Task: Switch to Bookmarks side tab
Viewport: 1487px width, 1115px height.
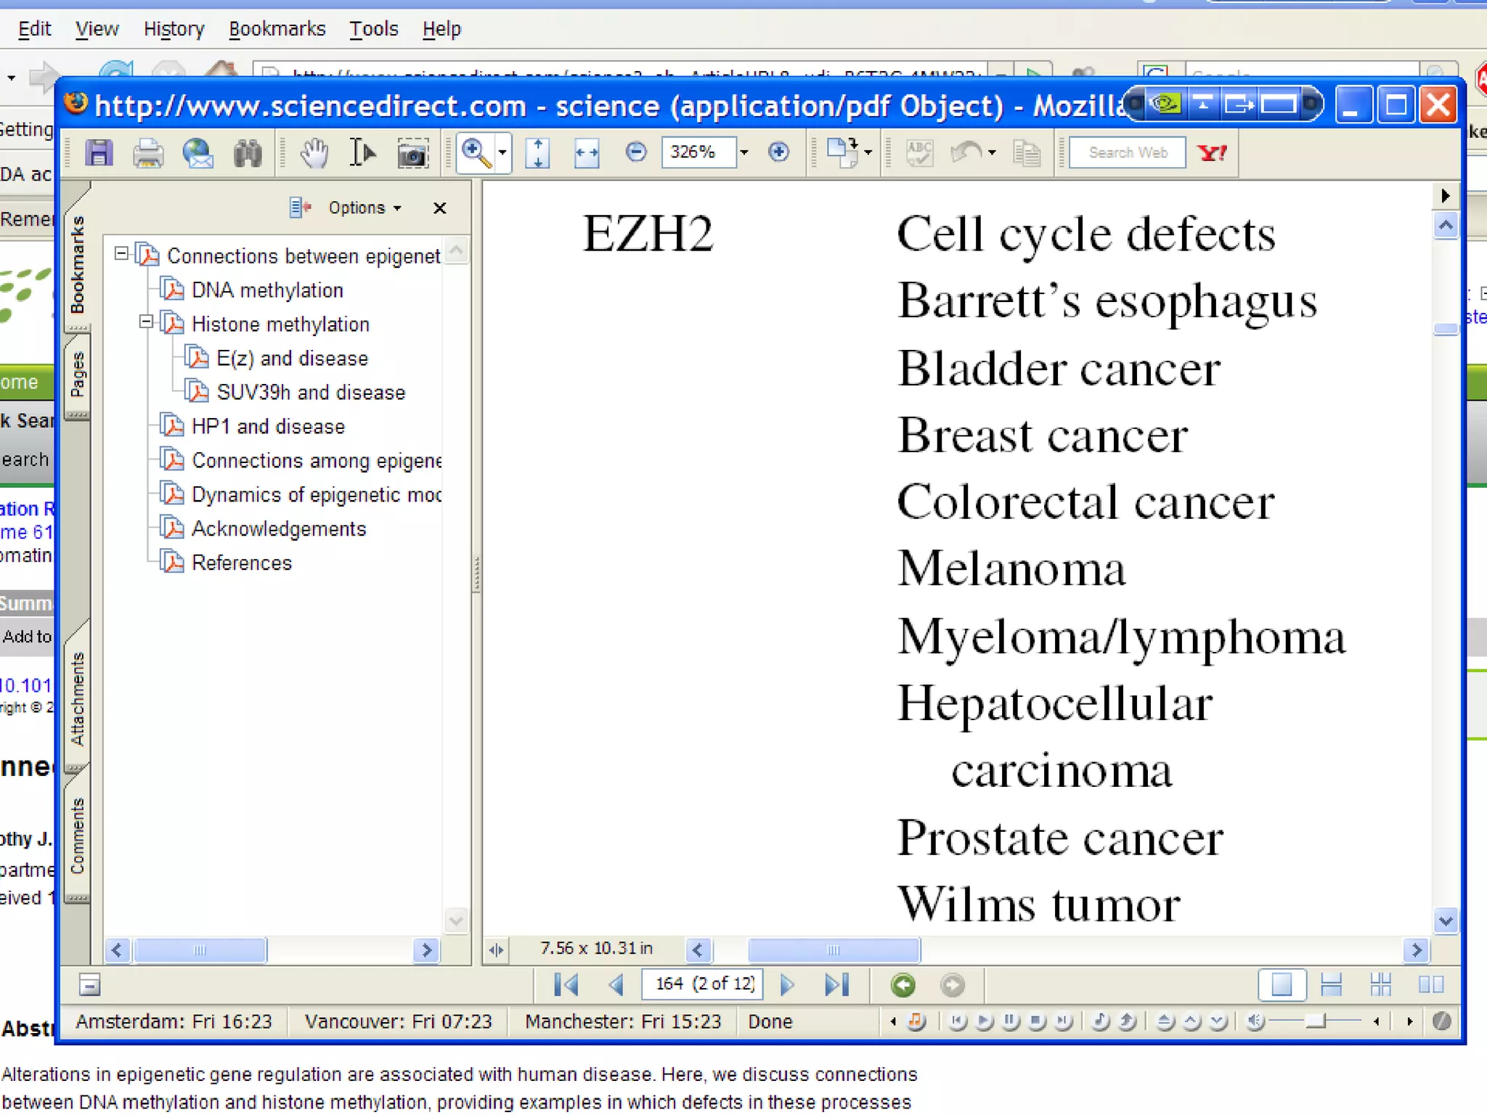Action: 78,264
